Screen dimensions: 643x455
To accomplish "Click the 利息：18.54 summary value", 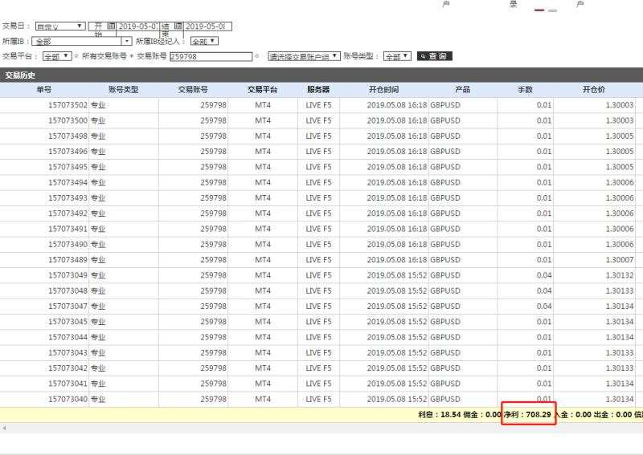I will click(x=439, y=414).
